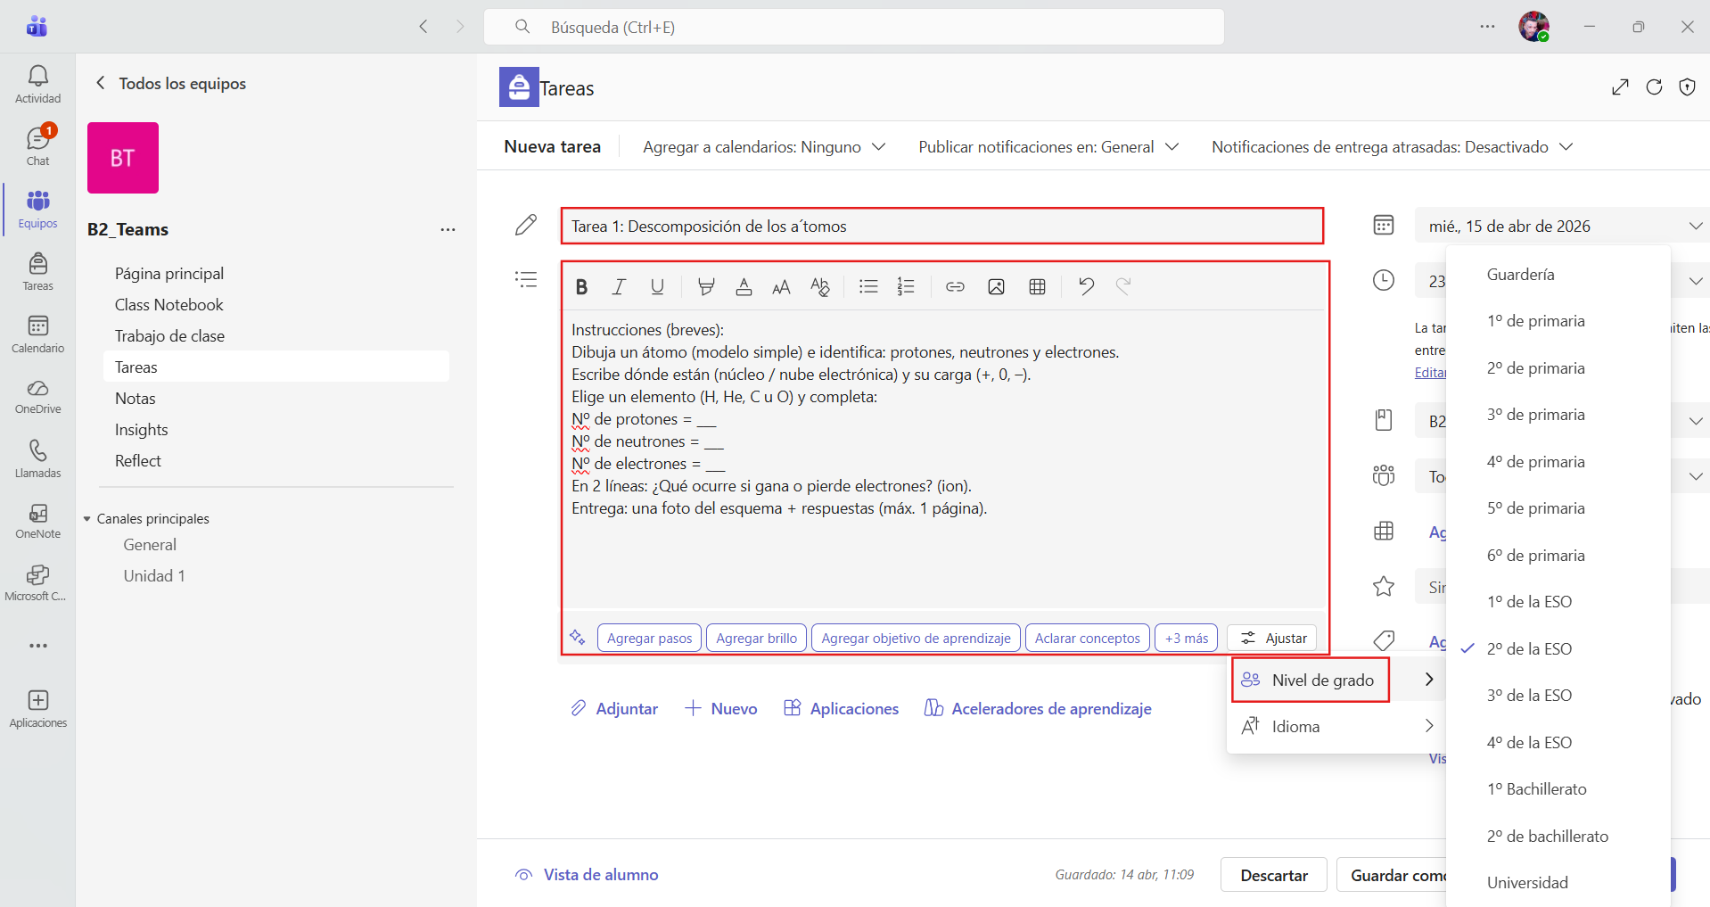Open the BT team avatar
Screen dimensions: 1710x907
tap(123, 158)
